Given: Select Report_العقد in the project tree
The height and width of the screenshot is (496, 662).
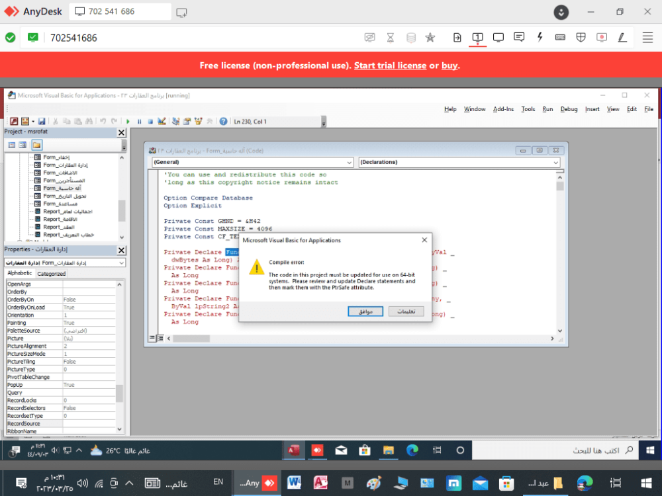Looking at the screenshot, I should (x=59, y=227).
